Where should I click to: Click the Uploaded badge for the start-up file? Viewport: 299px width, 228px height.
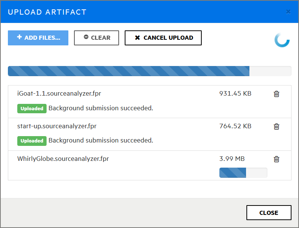pos(32,141)
